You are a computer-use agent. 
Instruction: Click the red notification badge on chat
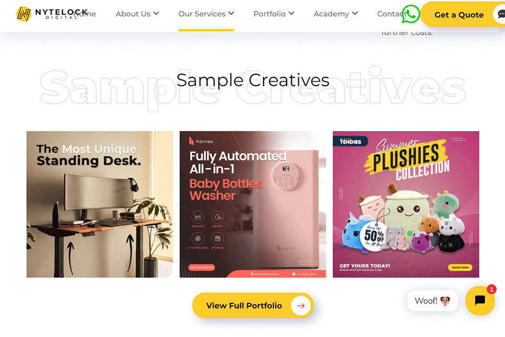tap(491, 289)
